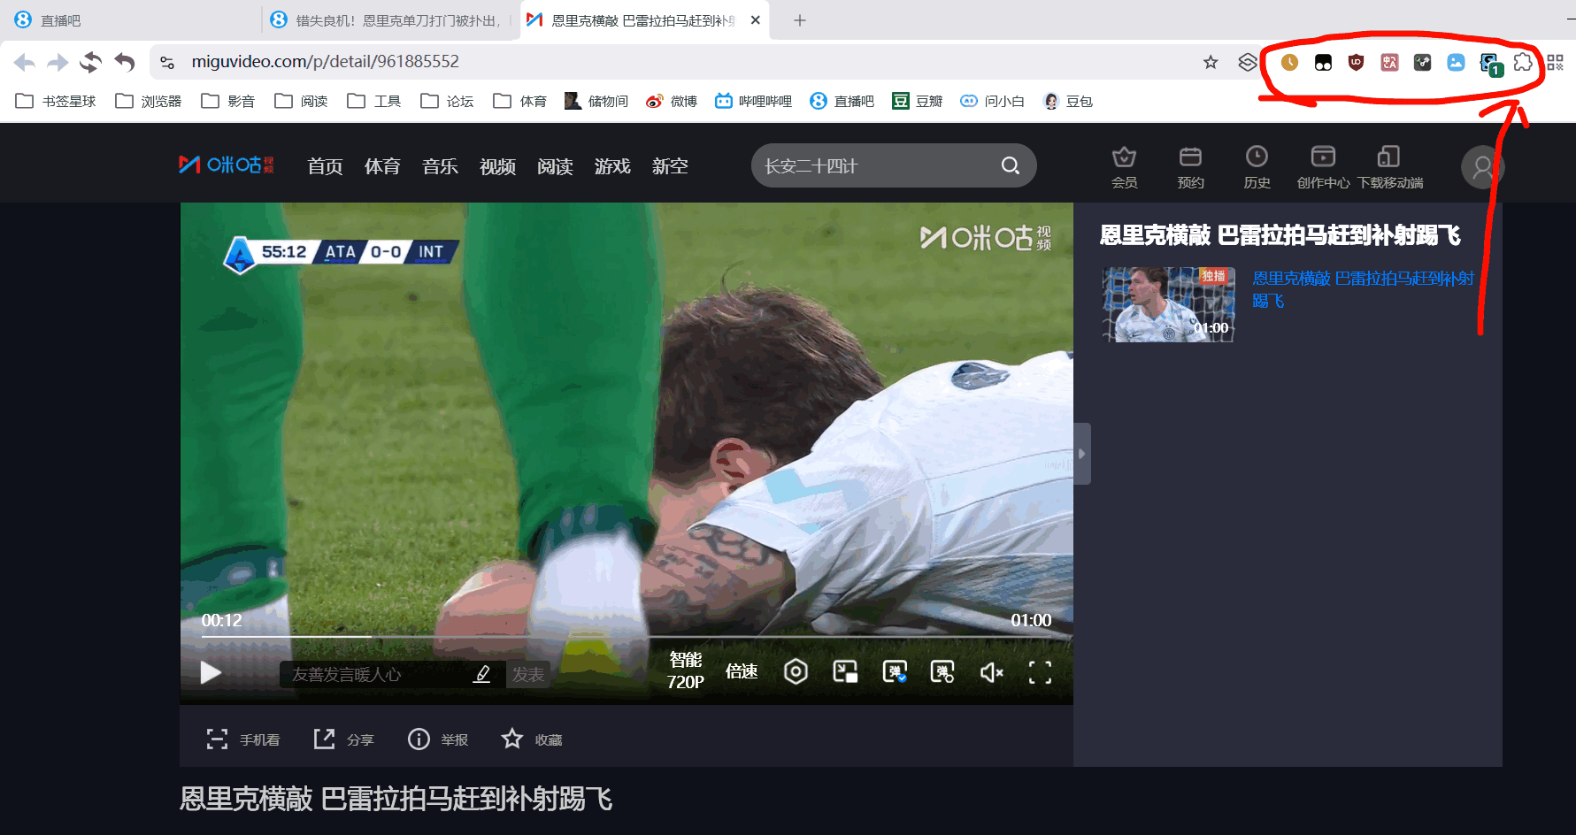Image resolution: width=1576 pixels, height=835 pixels.
Task: Enter fullscreen video mode
Action: [1040, 673]
